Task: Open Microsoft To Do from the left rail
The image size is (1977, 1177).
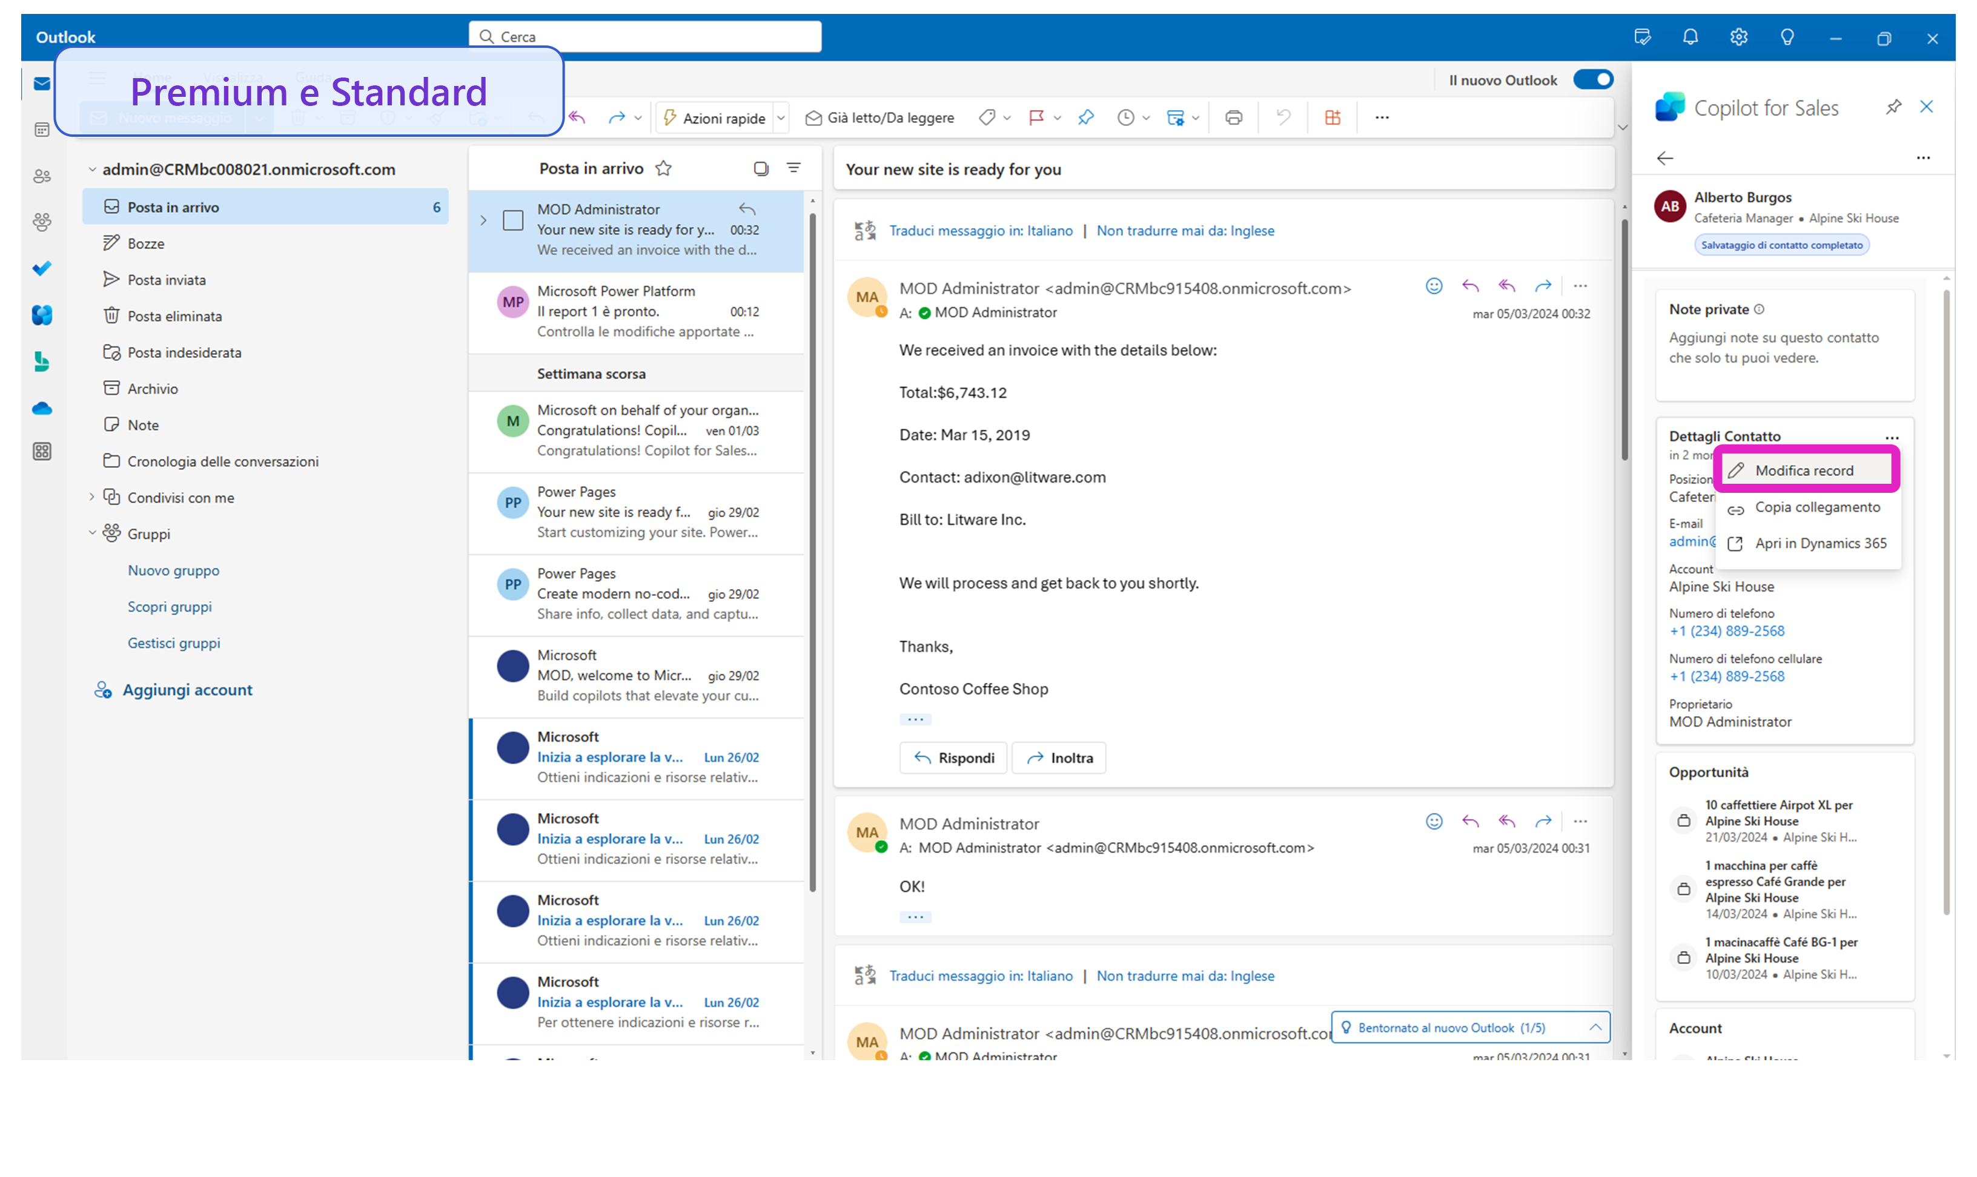Action: (x=41, y=268)
